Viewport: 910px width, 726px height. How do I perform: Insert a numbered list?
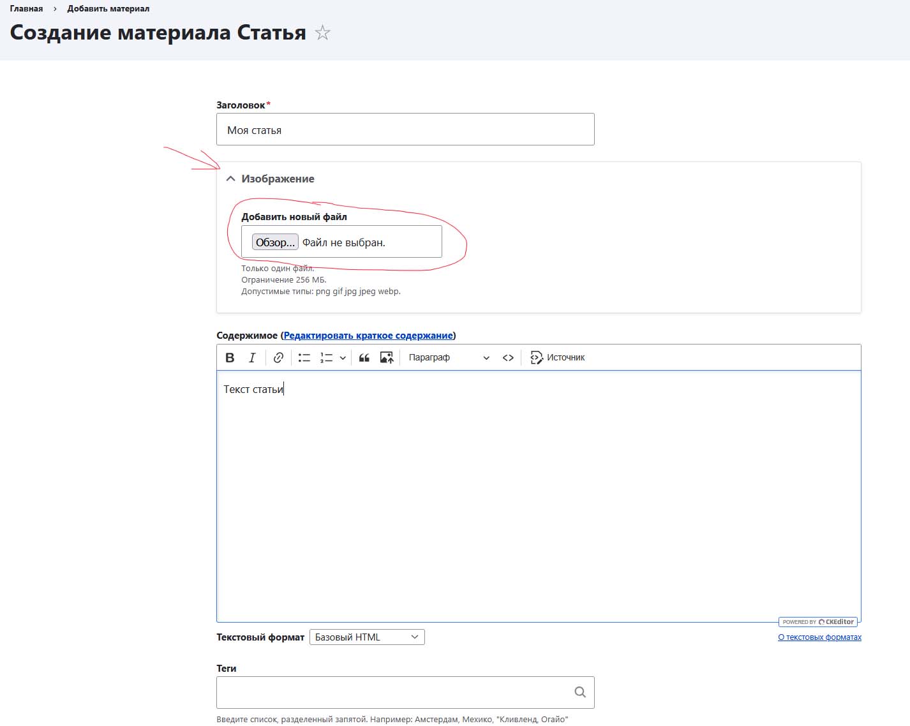pyautogui.click(x=326, y=358)
